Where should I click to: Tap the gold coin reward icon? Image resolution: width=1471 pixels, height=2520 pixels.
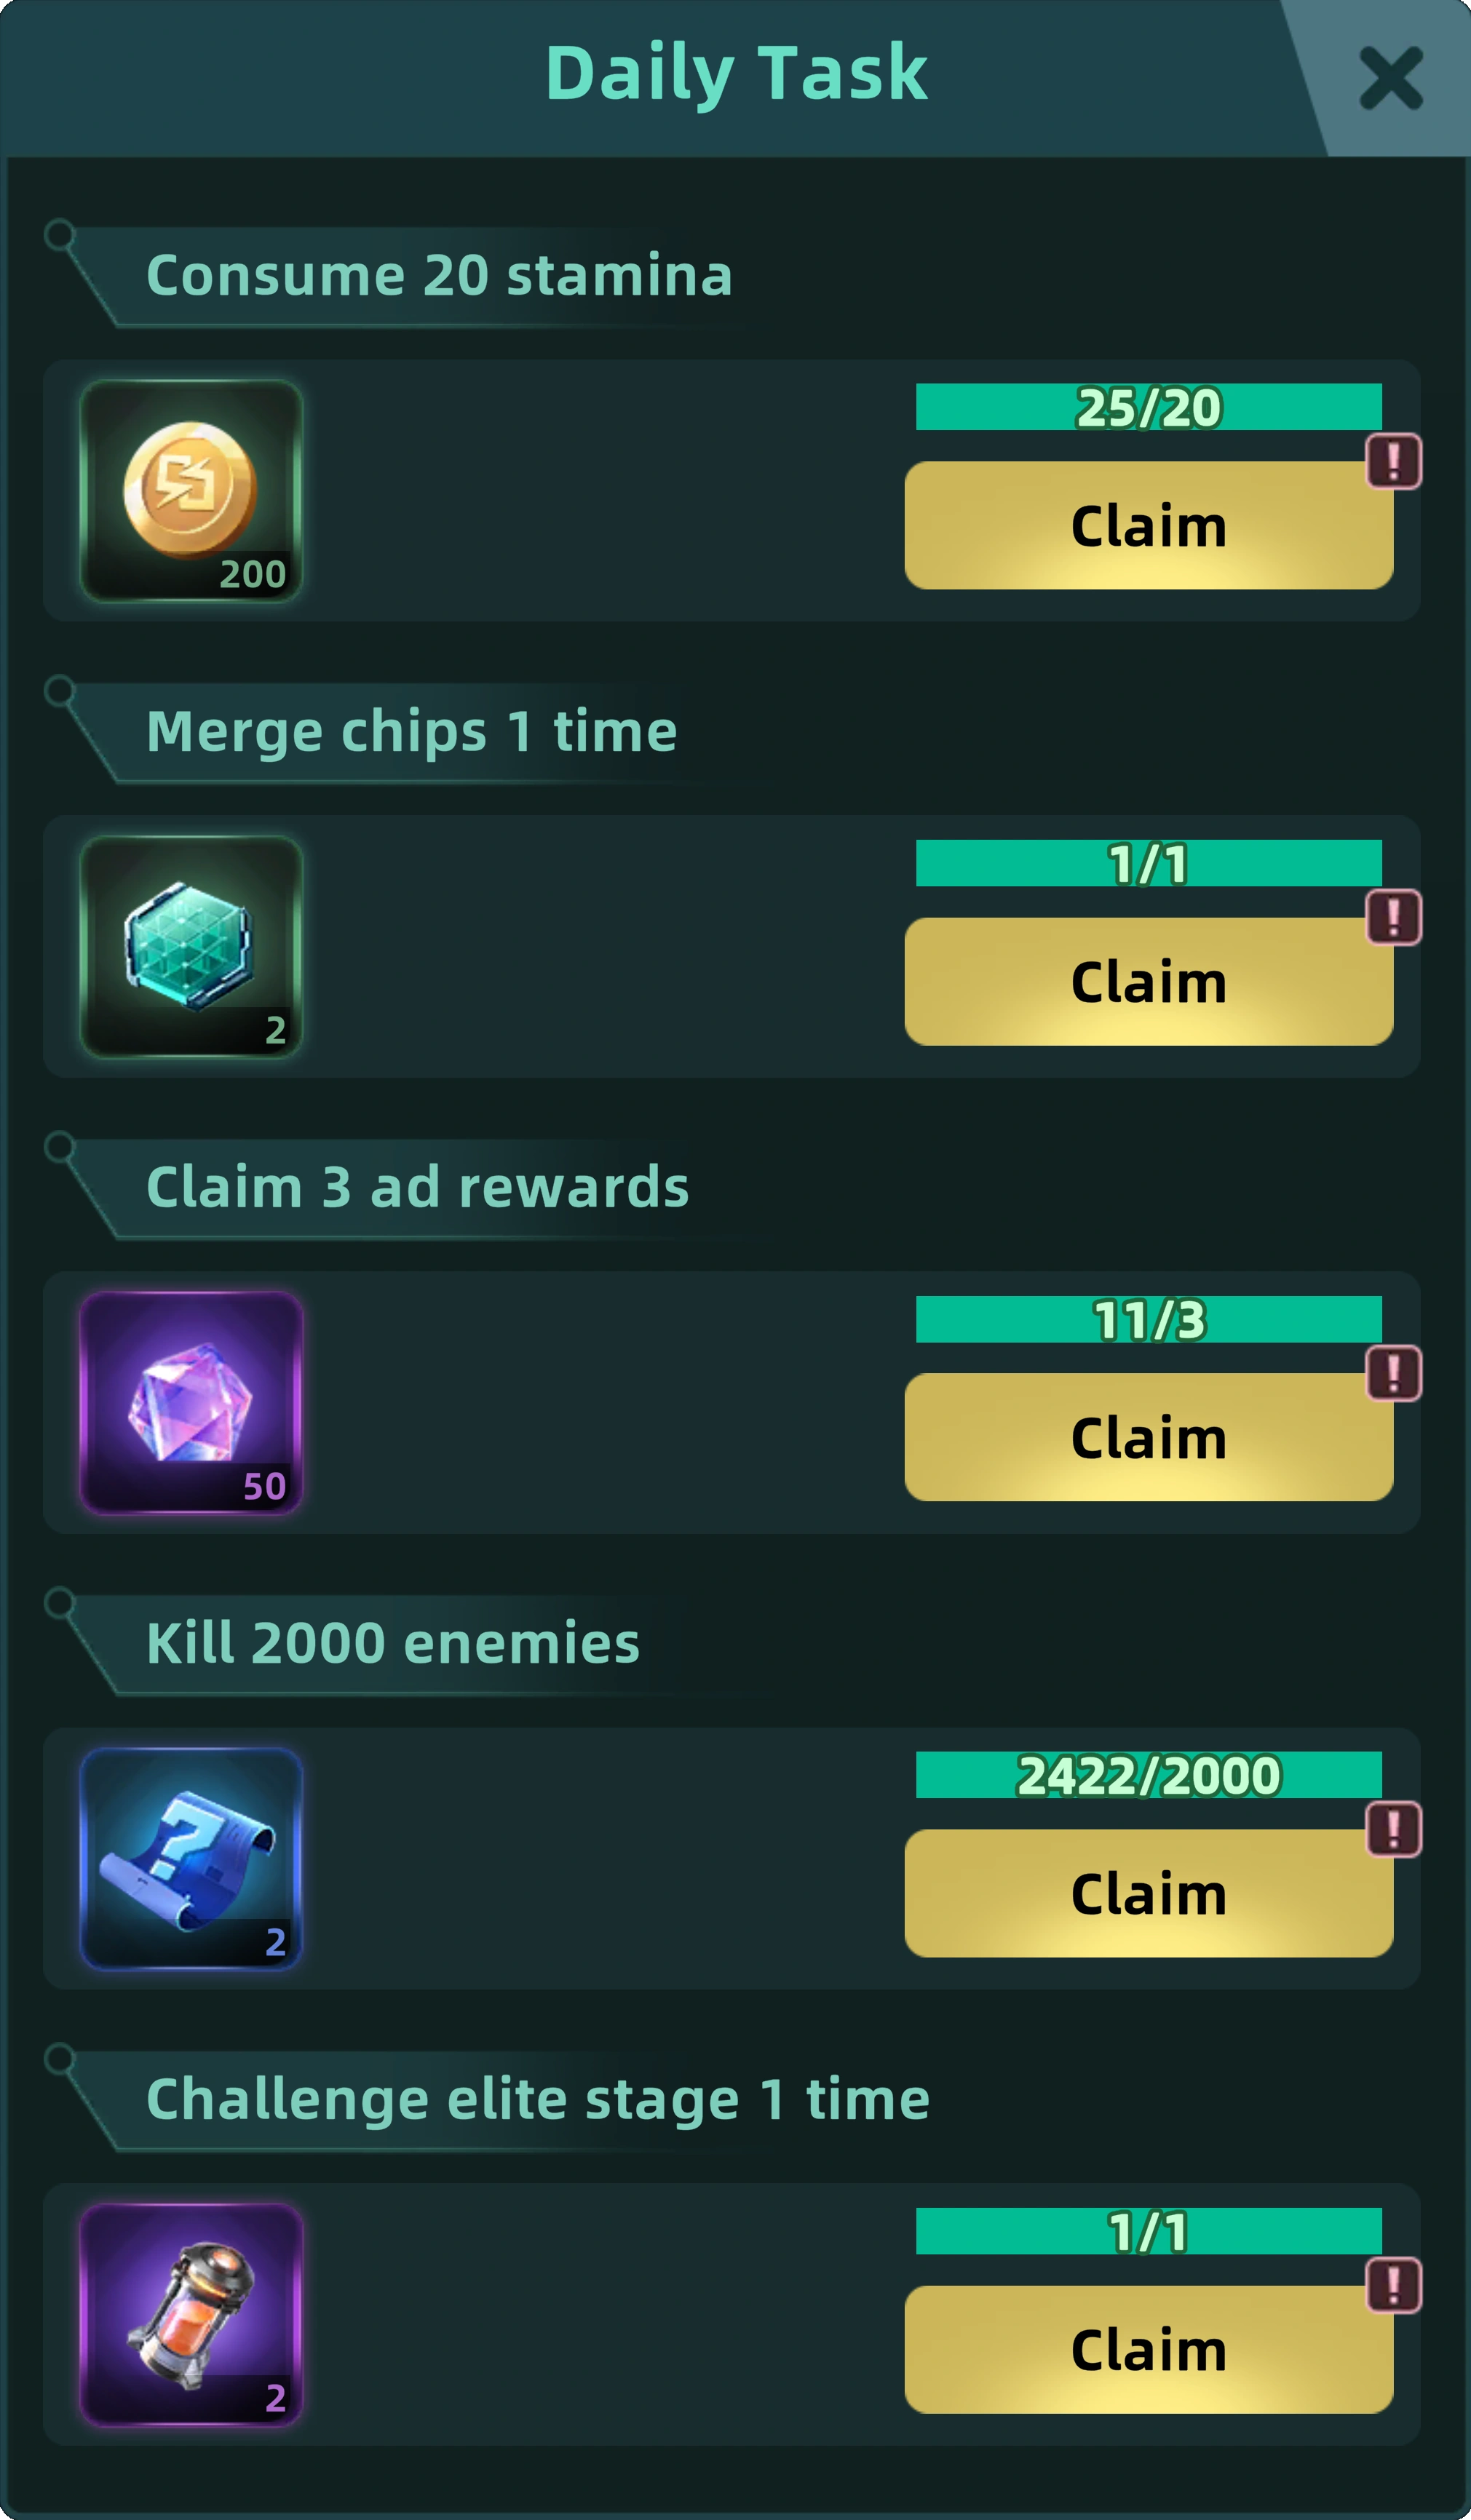[x=190, y=491]
